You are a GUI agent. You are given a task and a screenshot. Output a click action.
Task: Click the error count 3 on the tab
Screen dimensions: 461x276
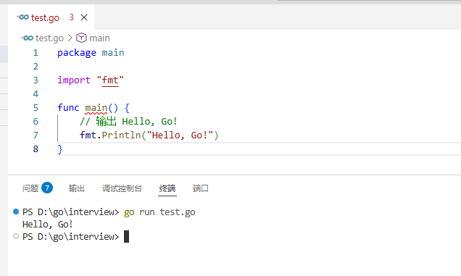pos(72,17)
